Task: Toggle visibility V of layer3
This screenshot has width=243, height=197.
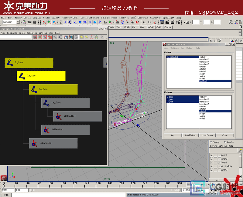Action: 211,159
